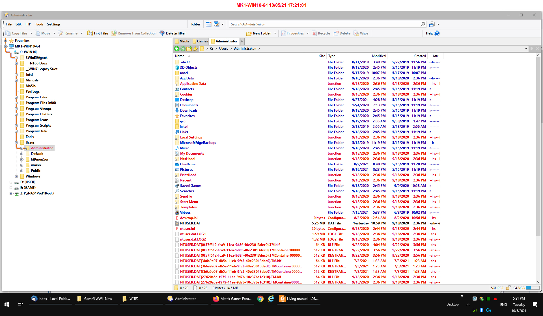
Task: Click the Remove From Collection icon
Action: click(114, 33)
